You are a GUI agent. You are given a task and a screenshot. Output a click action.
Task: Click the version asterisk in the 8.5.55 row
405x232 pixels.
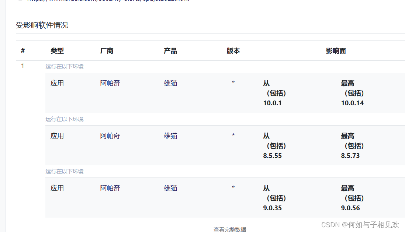(x=233, y=135)
